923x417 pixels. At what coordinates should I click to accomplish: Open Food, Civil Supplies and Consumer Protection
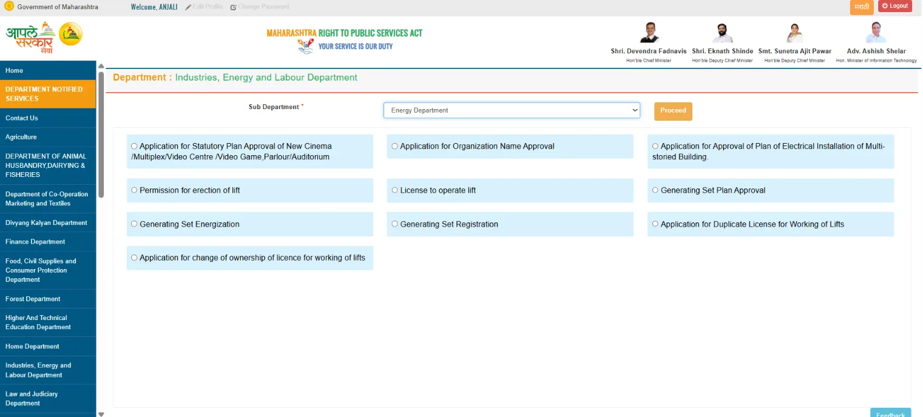48,270
